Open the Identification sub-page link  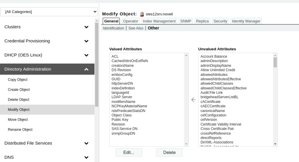pyautogui.click(x=113, y=28)
